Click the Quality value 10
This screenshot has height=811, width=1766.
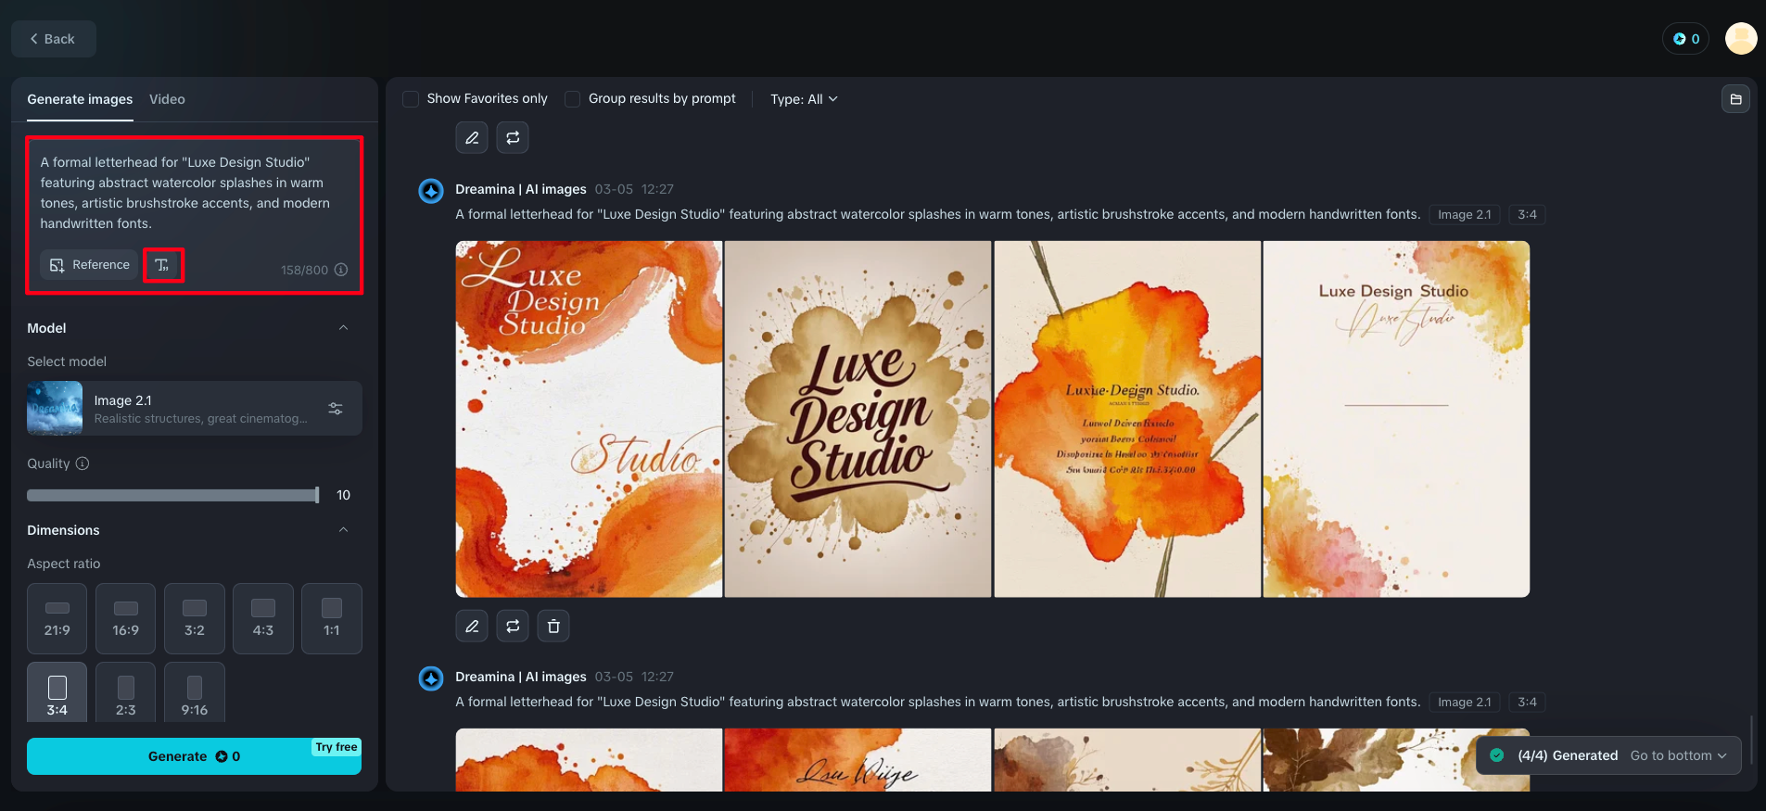point(344,495)
